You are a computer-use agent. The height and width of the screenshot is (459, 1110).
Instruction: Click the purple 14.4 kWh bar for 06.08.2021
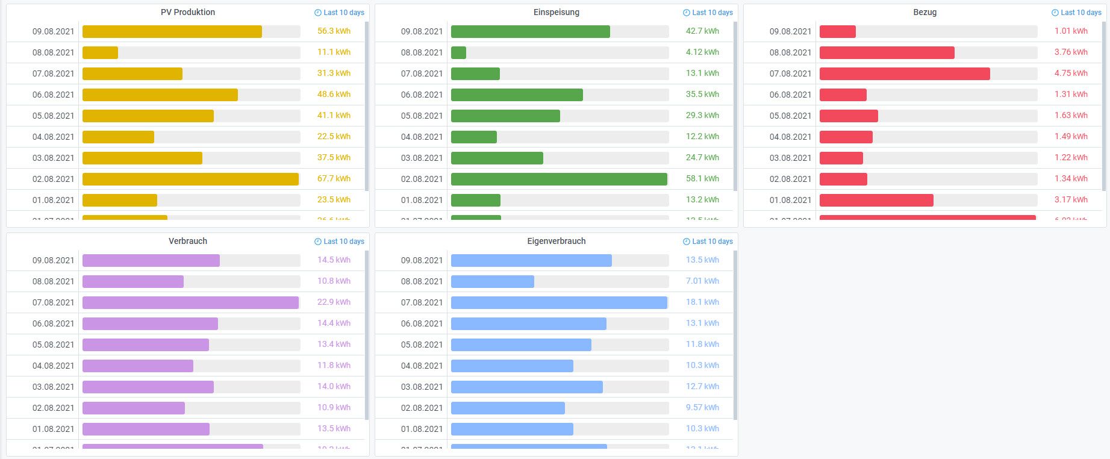(150, 323)
